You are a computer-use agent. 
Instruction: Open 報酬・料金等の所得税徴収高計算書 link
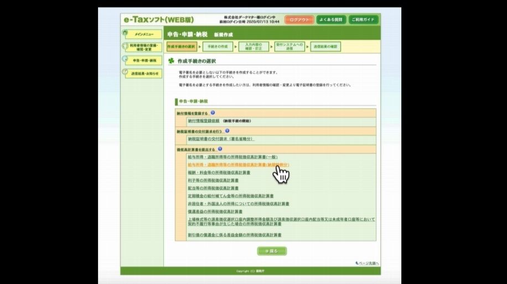[219, 172]
